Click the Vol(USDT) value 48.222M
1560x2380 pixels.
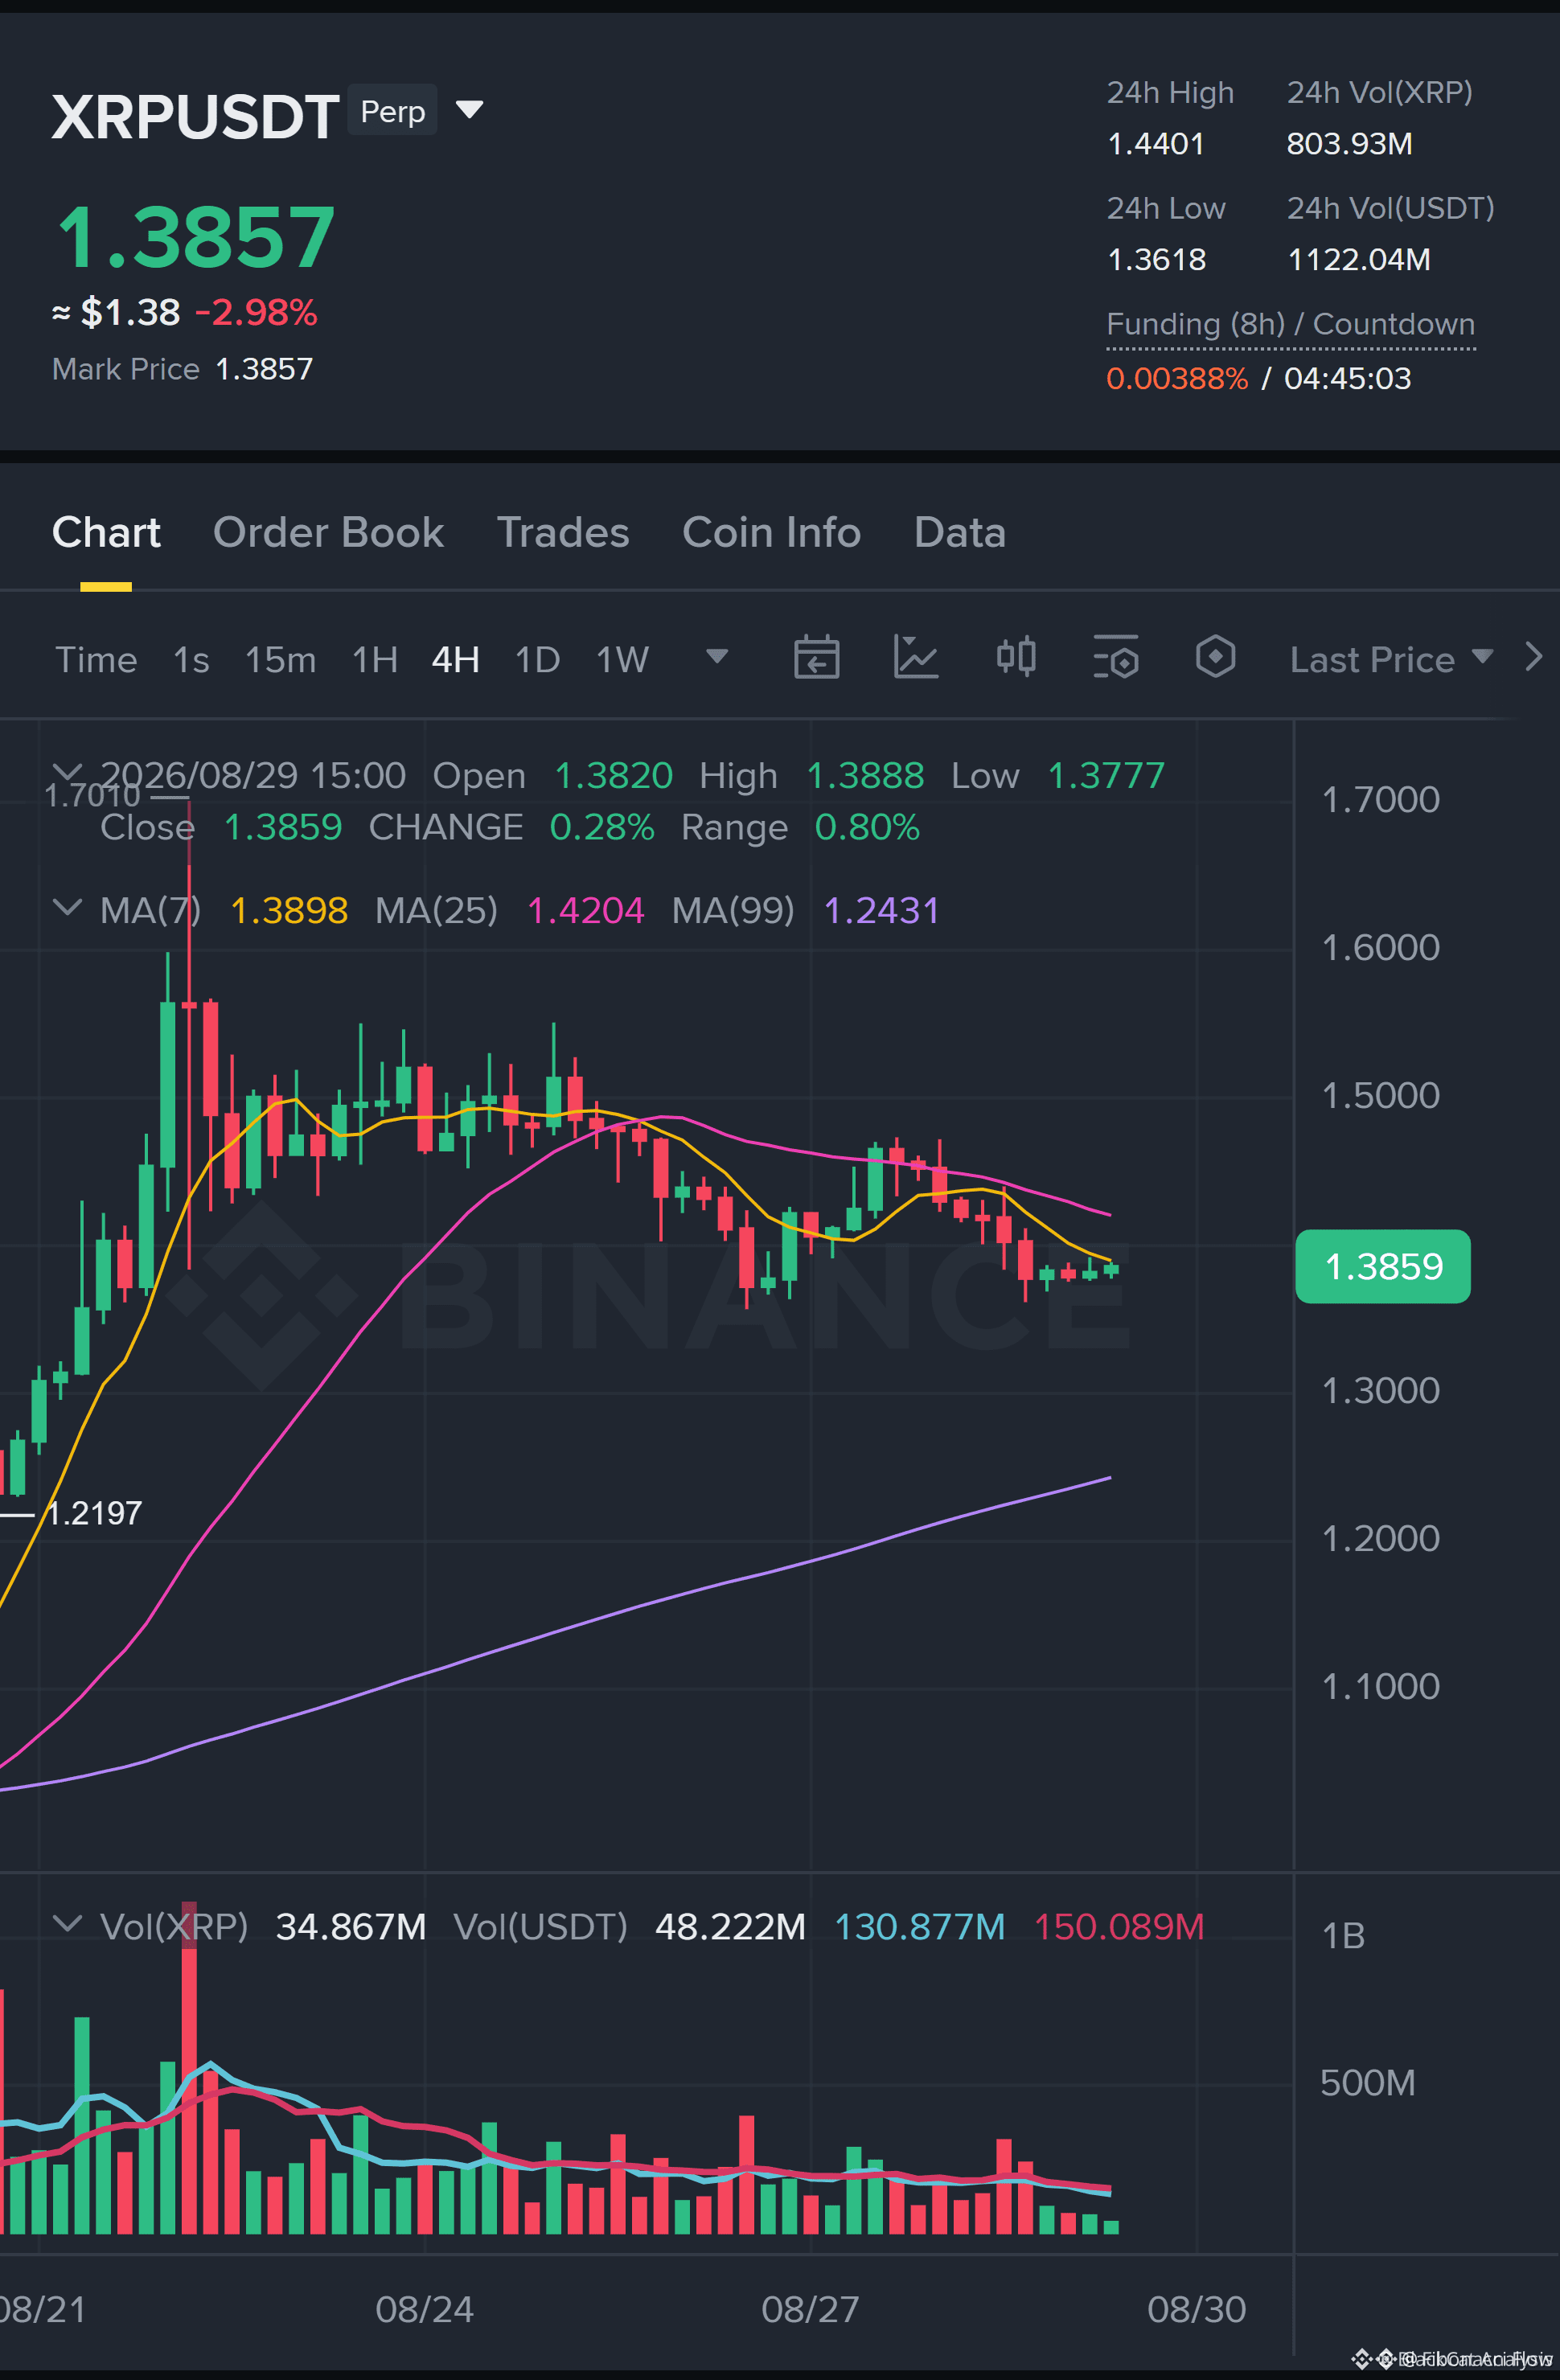(730, 1926)
